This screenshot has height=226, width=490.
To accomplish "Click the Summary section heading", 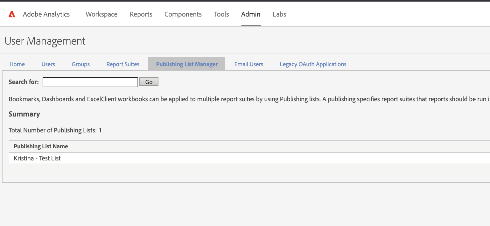I will pyautogui.click(x=24, y=114).
